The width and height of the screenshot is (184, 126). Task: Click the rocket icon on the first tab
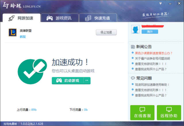pos(11,18)
